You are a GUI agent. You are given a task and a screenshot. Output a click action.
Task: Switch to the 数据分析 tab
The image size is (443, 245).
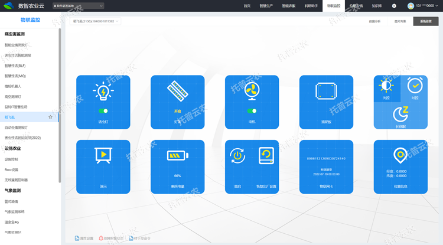374,21
